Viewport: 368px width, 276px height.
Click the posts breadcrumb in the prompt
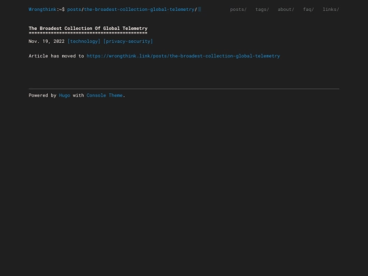click(x=74, y=10)
